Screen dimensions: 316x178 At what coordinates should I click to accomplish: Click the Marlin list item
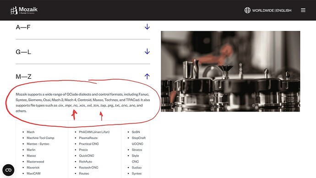click(x=31, y=150)
